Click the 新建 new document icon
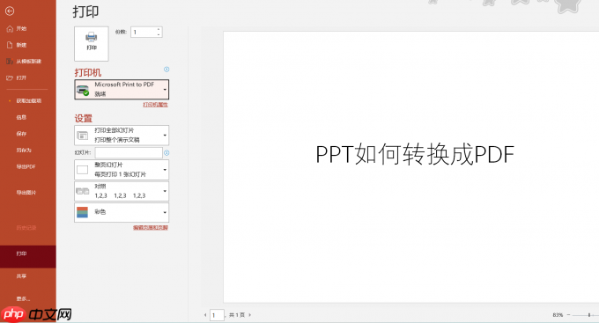Screen dimensions: 599x323 click(10, 45)
